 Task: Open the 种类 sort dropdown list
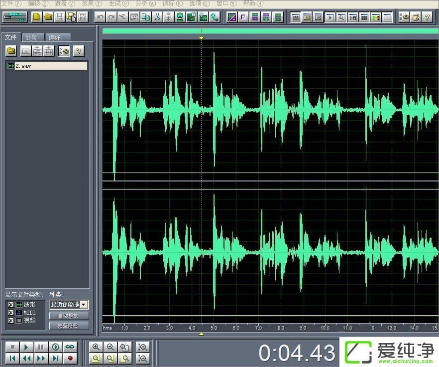(84, 305)
